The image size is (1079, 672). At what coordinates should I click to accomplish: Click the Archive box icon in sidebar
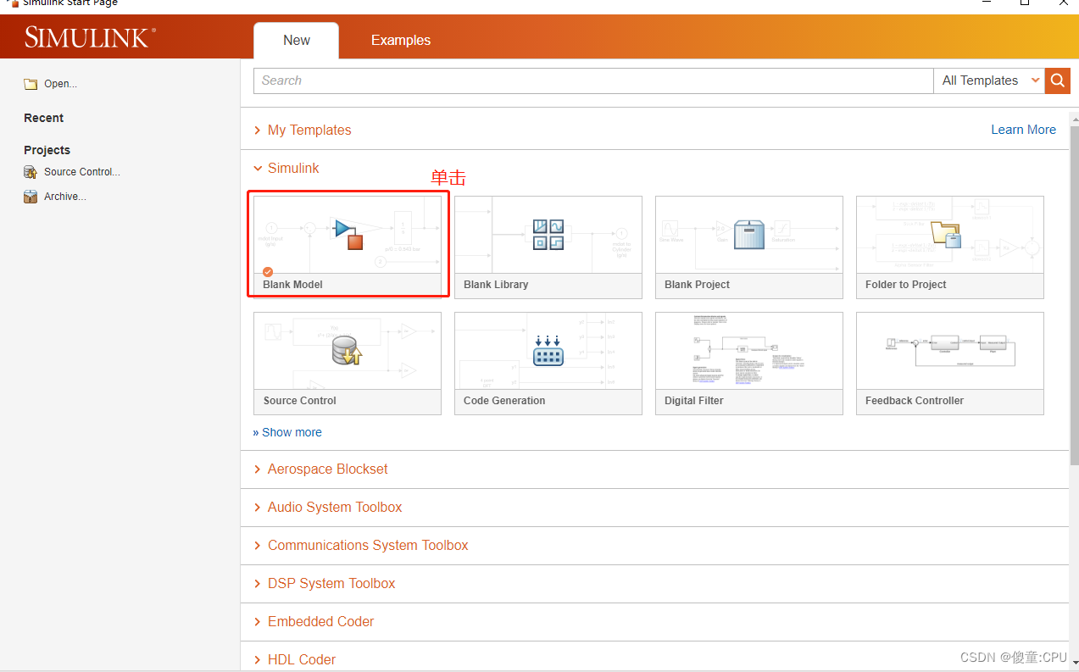click(x=31, y=197)
